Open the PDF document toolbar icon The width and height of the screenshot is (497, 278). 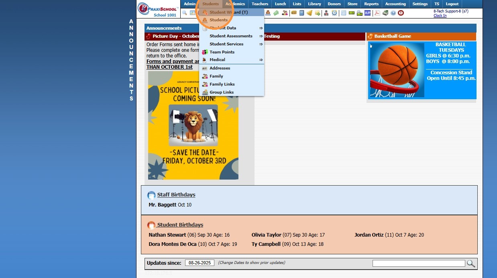click(x=377, y=13)
